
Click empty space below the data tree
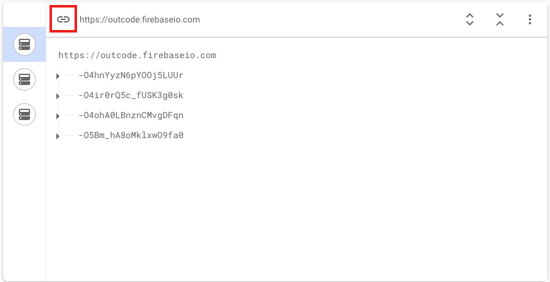(294, 213)
